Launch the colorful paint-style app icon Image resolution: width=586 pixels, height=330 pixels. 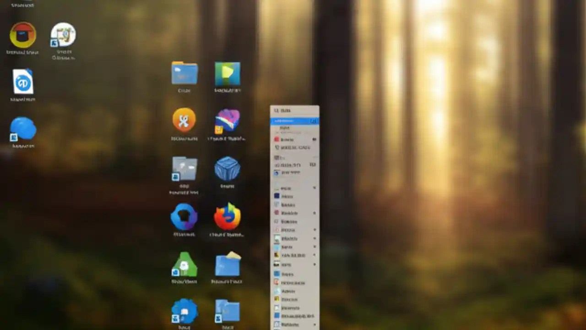(228, 120)
